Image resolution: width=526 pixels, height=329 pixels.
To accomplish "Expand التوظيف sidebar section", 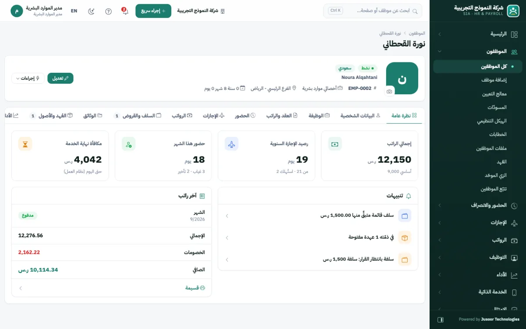I will click(x=478, y=257).
